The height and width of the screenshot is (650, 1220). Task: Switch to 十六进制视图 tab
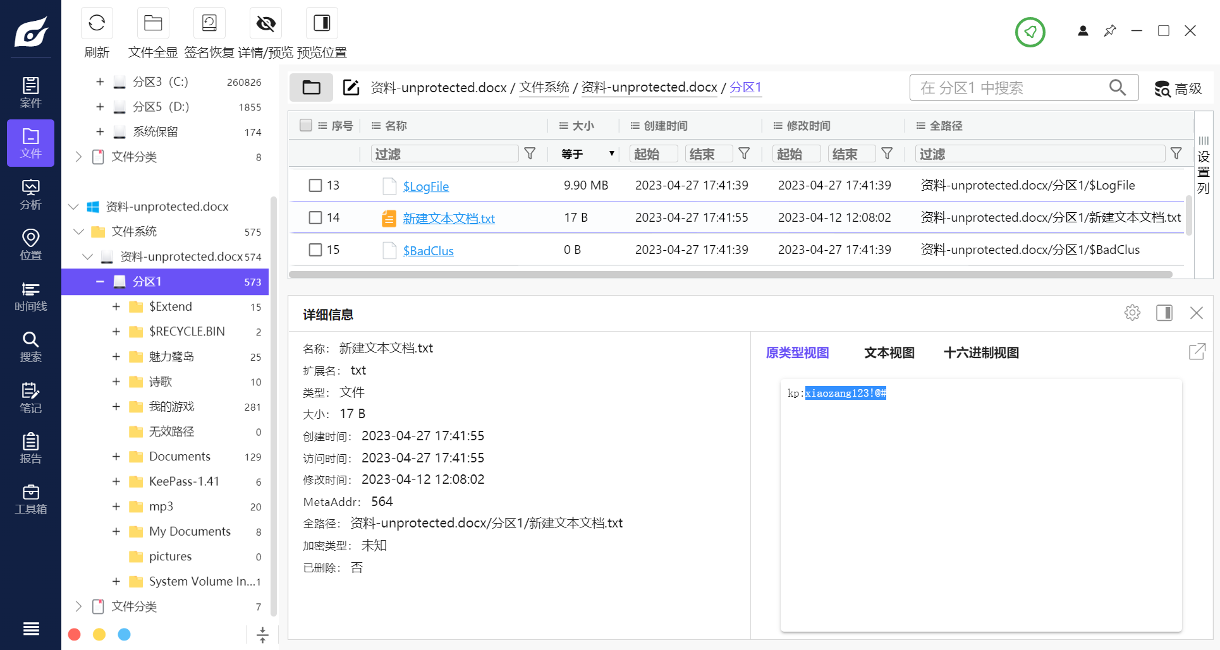coord(981,352)
